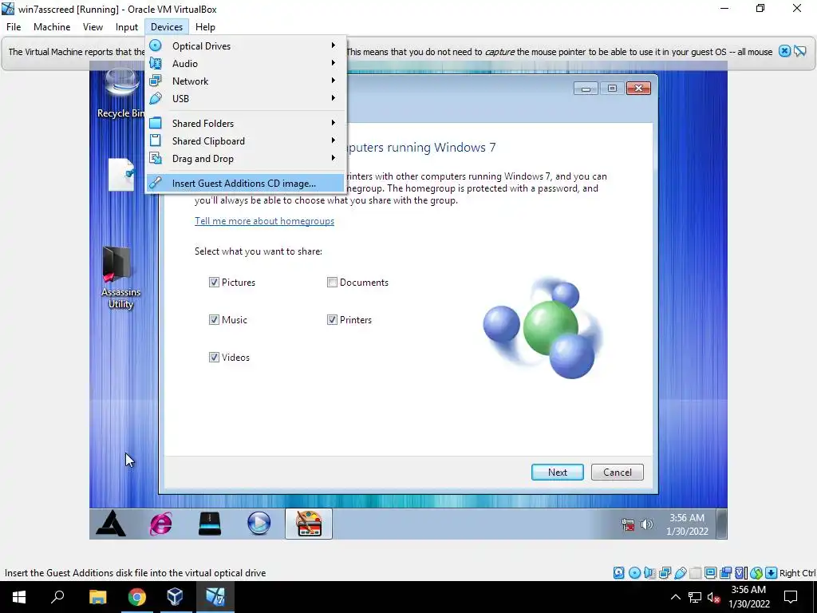
Task: Click the recording status bar icon
Action: coord(725,573)
